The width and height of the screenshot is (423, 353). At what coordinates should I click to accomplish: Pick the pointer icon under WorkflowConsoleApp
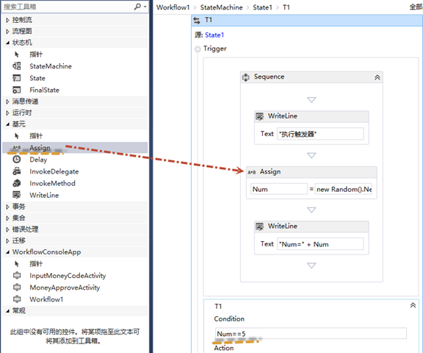coord(17,263)
